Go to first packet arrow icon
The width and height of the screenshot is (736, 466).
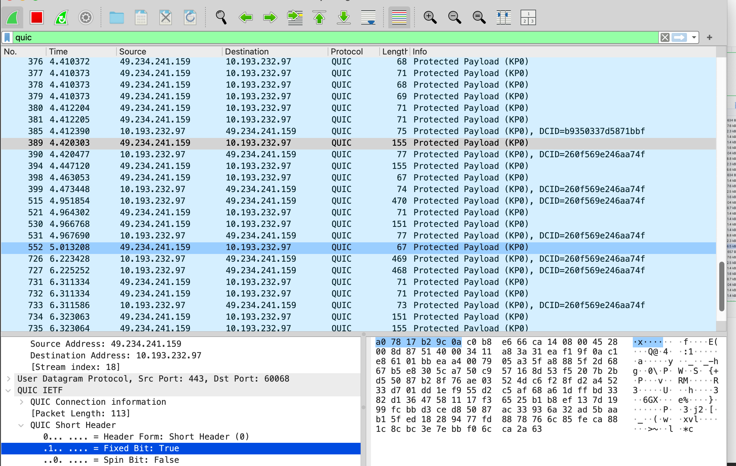[x=319, y=17]
